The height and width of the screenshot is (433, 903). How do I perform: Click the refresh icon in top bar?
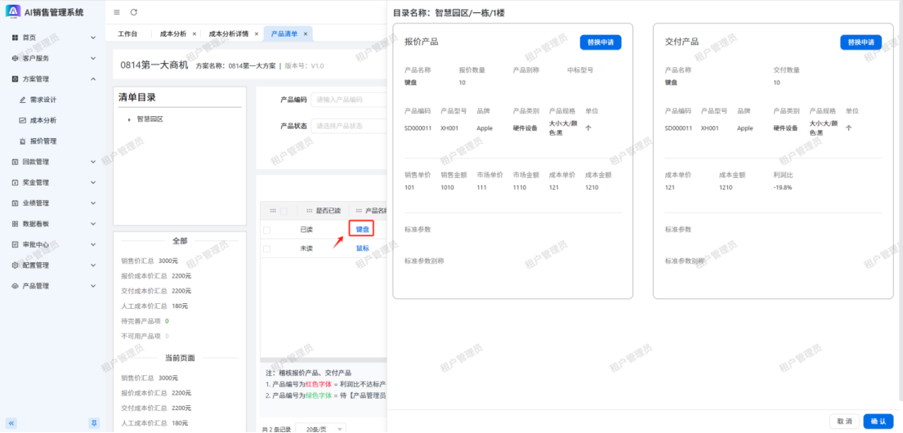point(134,12)
